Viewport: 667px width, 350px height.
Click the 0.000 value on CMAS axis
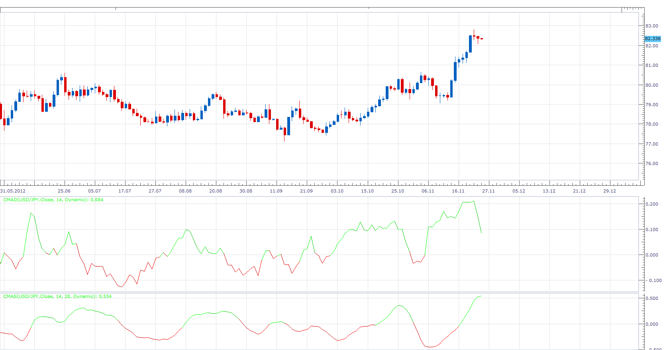click(x=652, y=324)
